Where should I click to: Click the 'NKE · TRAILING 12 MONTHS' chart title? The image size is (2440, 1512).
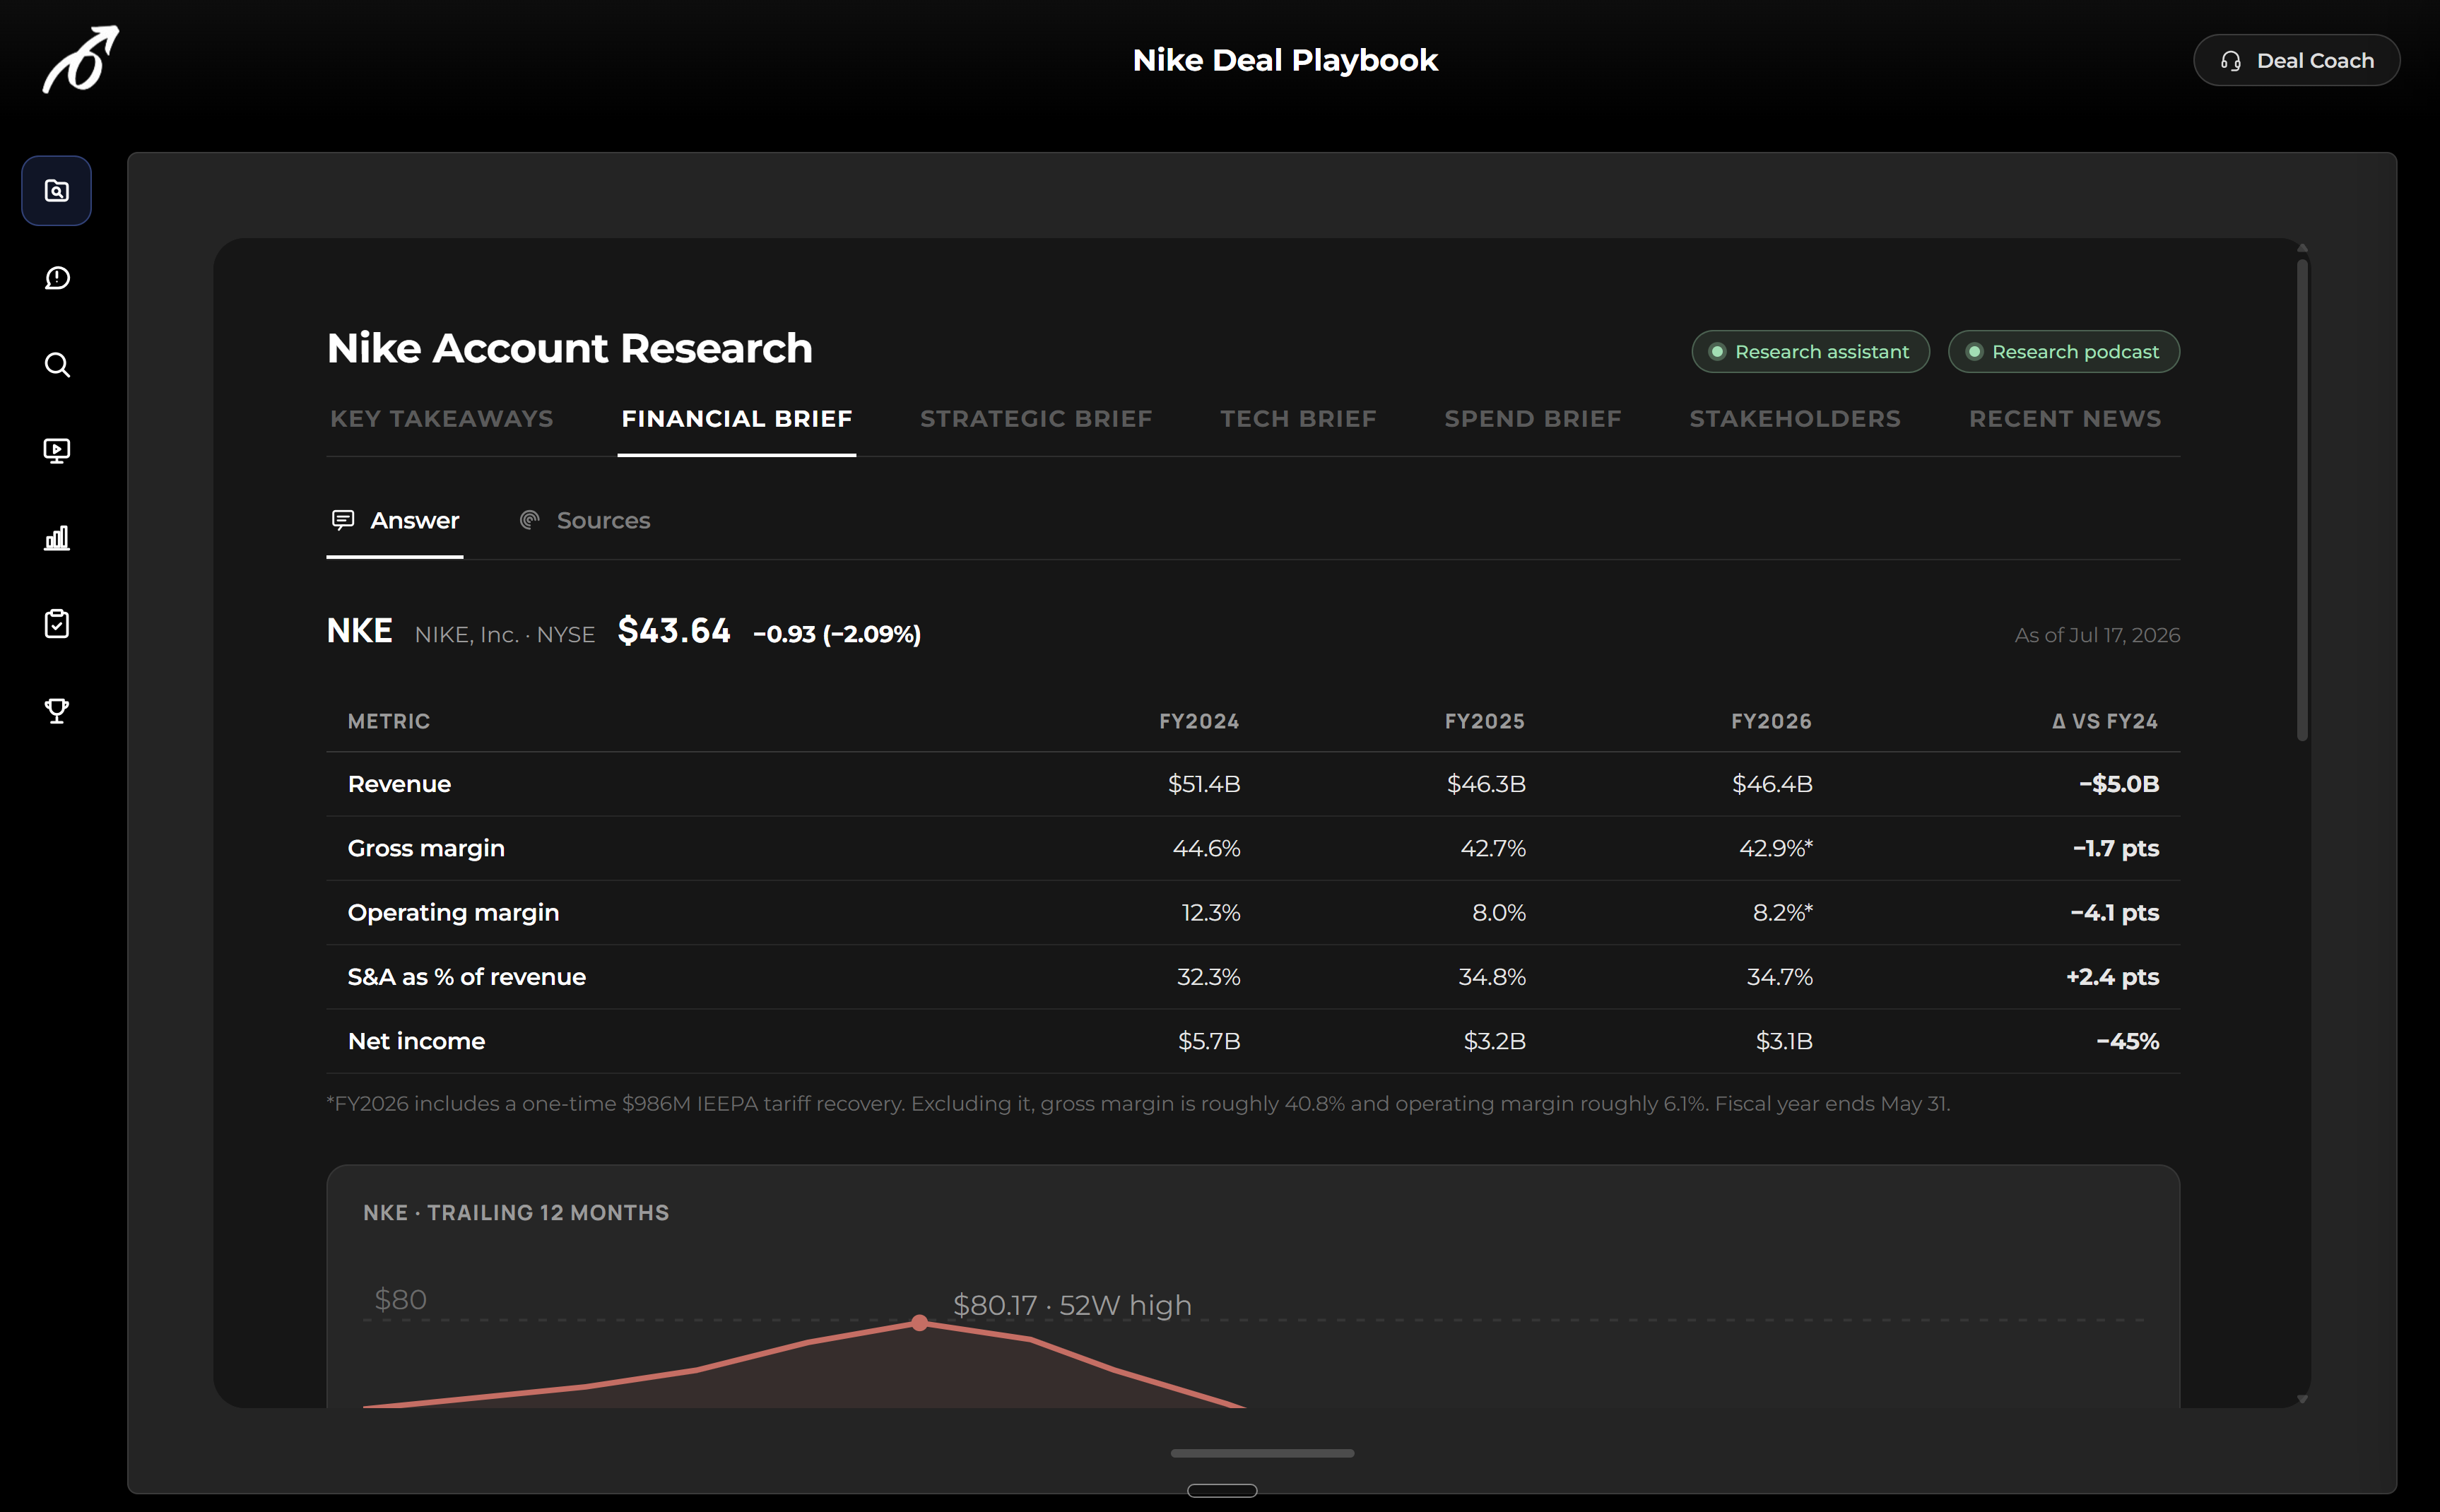click(x=516, y=1213)
